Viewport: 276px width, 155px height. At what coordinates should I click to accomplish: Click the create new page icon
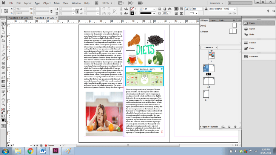pos(229,127)
